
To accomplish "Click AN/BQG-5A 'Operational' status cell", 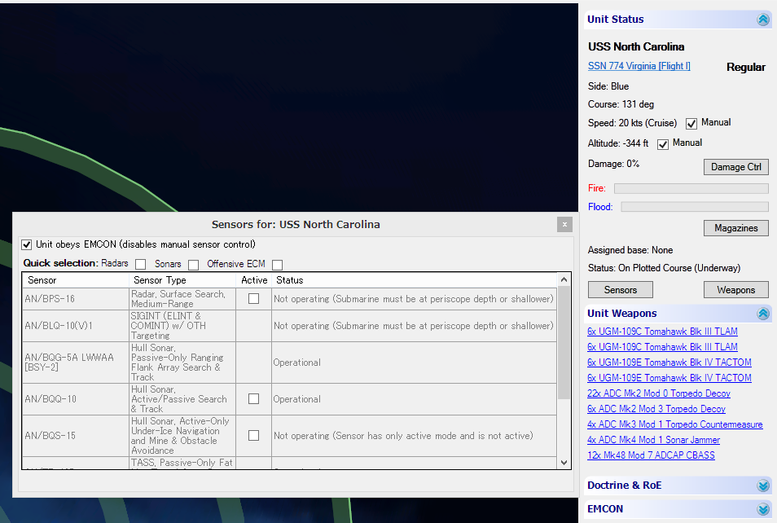I will click(x=414, y=363).
